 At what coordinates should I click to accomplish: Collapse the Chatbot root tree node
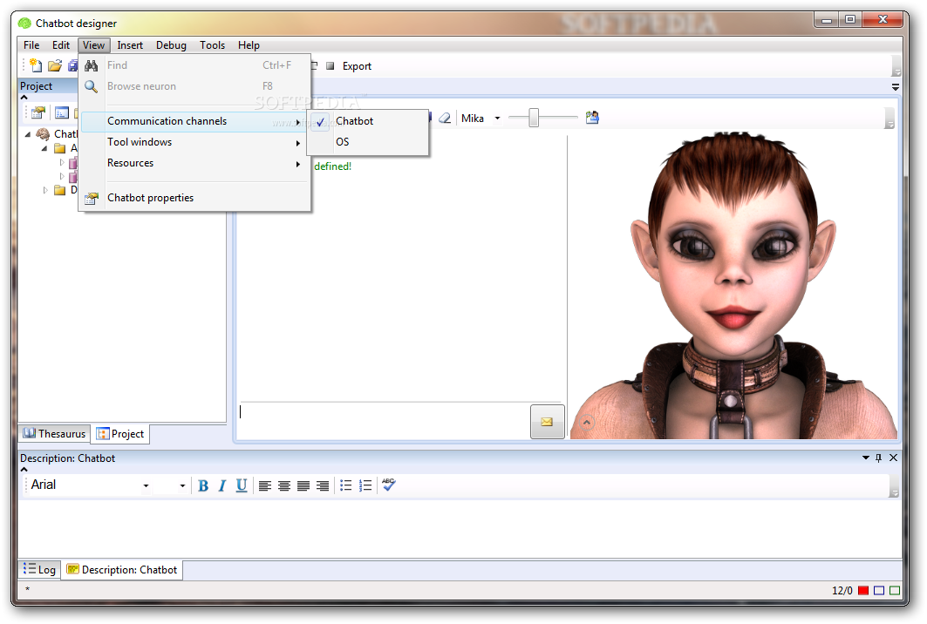click(x=28, y=134)
